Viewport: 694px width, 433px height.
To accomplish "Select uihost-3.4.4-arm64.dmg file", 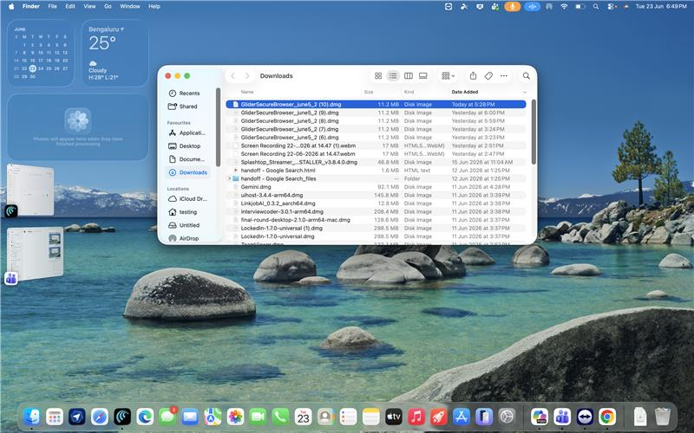I will click(x=376, y=196).
